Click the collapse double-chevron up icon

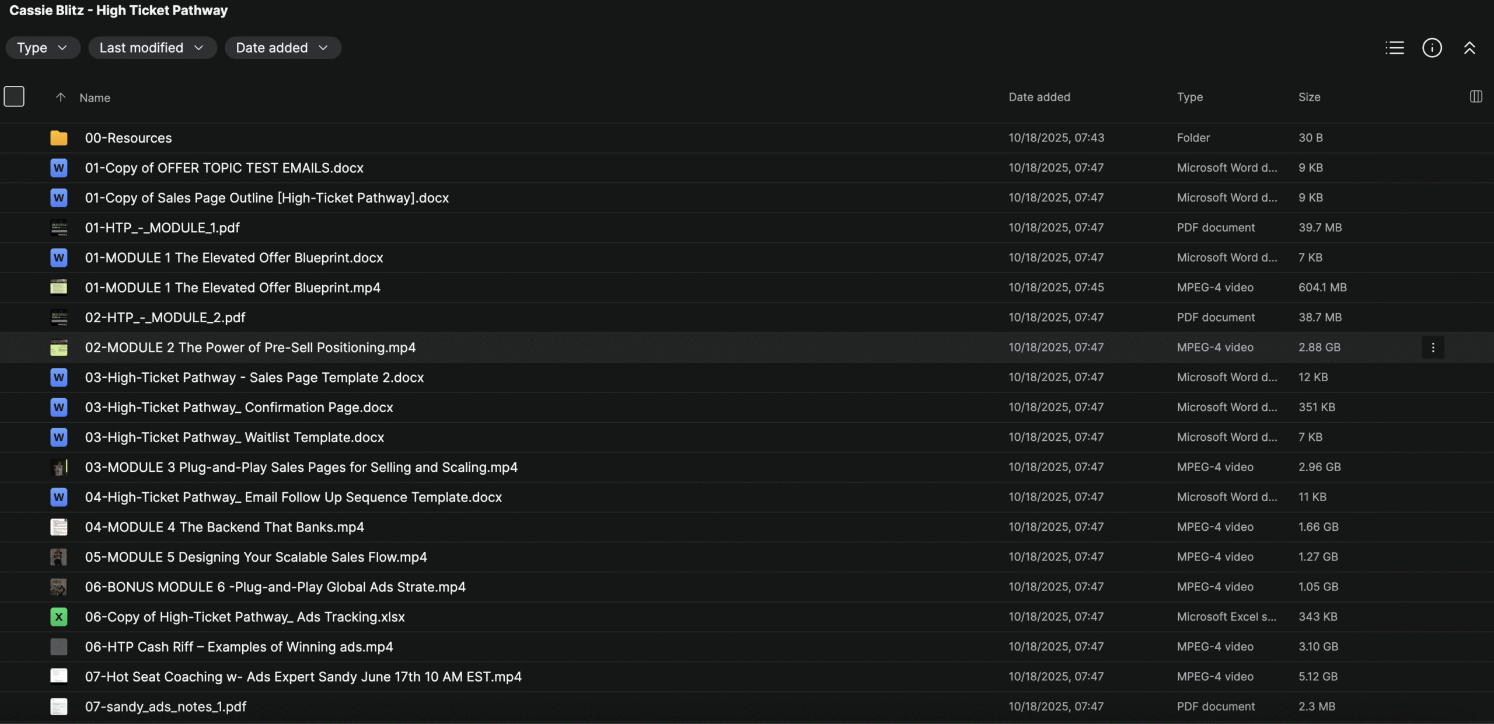click(1469, 48)
